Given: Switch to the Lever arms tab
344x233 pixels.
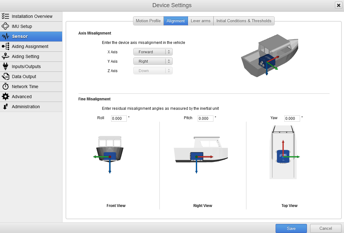Looking at the screenshot, I should 201,21.
